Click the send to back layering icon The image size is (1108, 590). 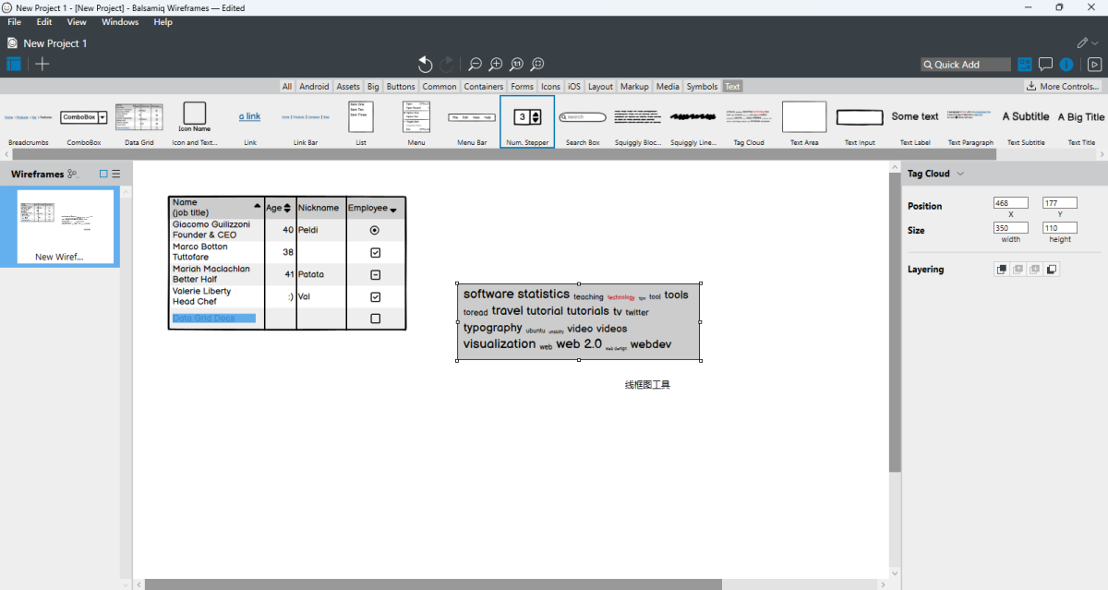pos(1052,270)
